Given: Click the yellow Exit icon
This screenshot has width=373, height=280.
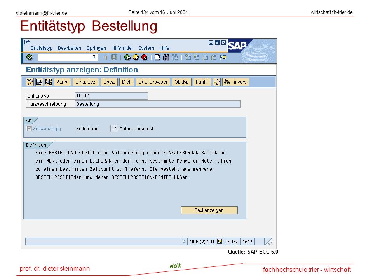Looking at the screenshot, I should 136,58.
